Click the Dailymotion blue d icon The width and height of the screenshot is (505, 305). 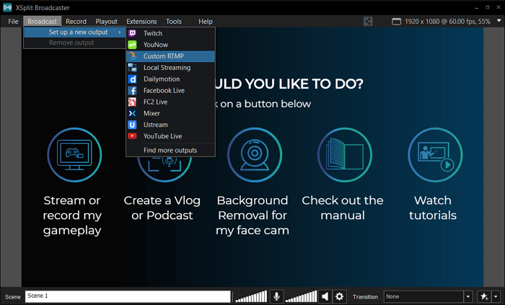[x=132, y=79]
